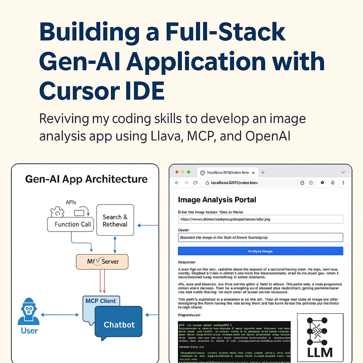Click the MCP Server box
This screenshot has width=363, height=363.
(102, 262)
